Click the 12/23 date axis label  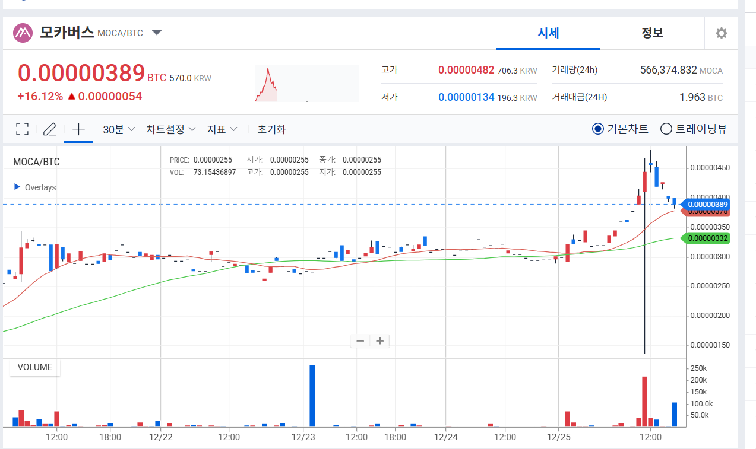coord(303,437)
